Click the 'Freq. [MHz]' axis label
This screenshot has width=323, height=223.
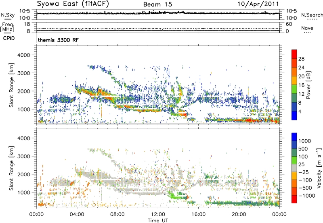pyautogui.click(x=8, y=27)
